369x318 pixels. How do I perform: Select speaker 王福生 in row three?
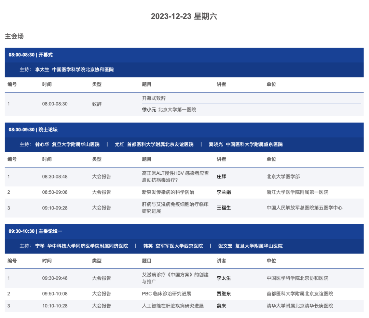(224, 207)
